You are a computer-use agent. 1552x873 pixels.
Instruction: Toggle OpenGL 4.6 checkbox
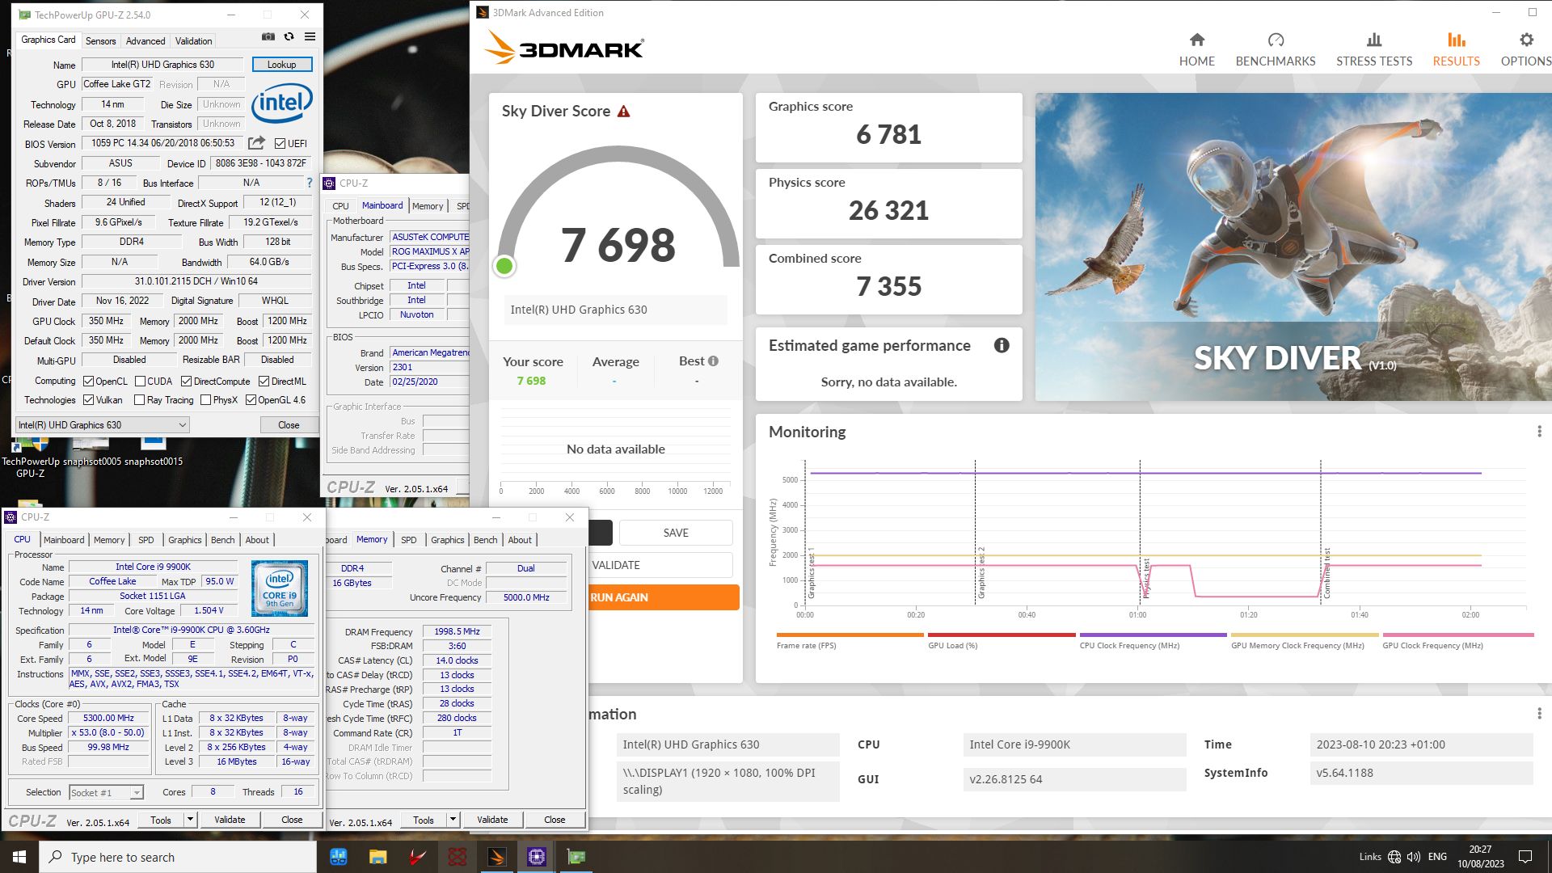click(251, 400)
